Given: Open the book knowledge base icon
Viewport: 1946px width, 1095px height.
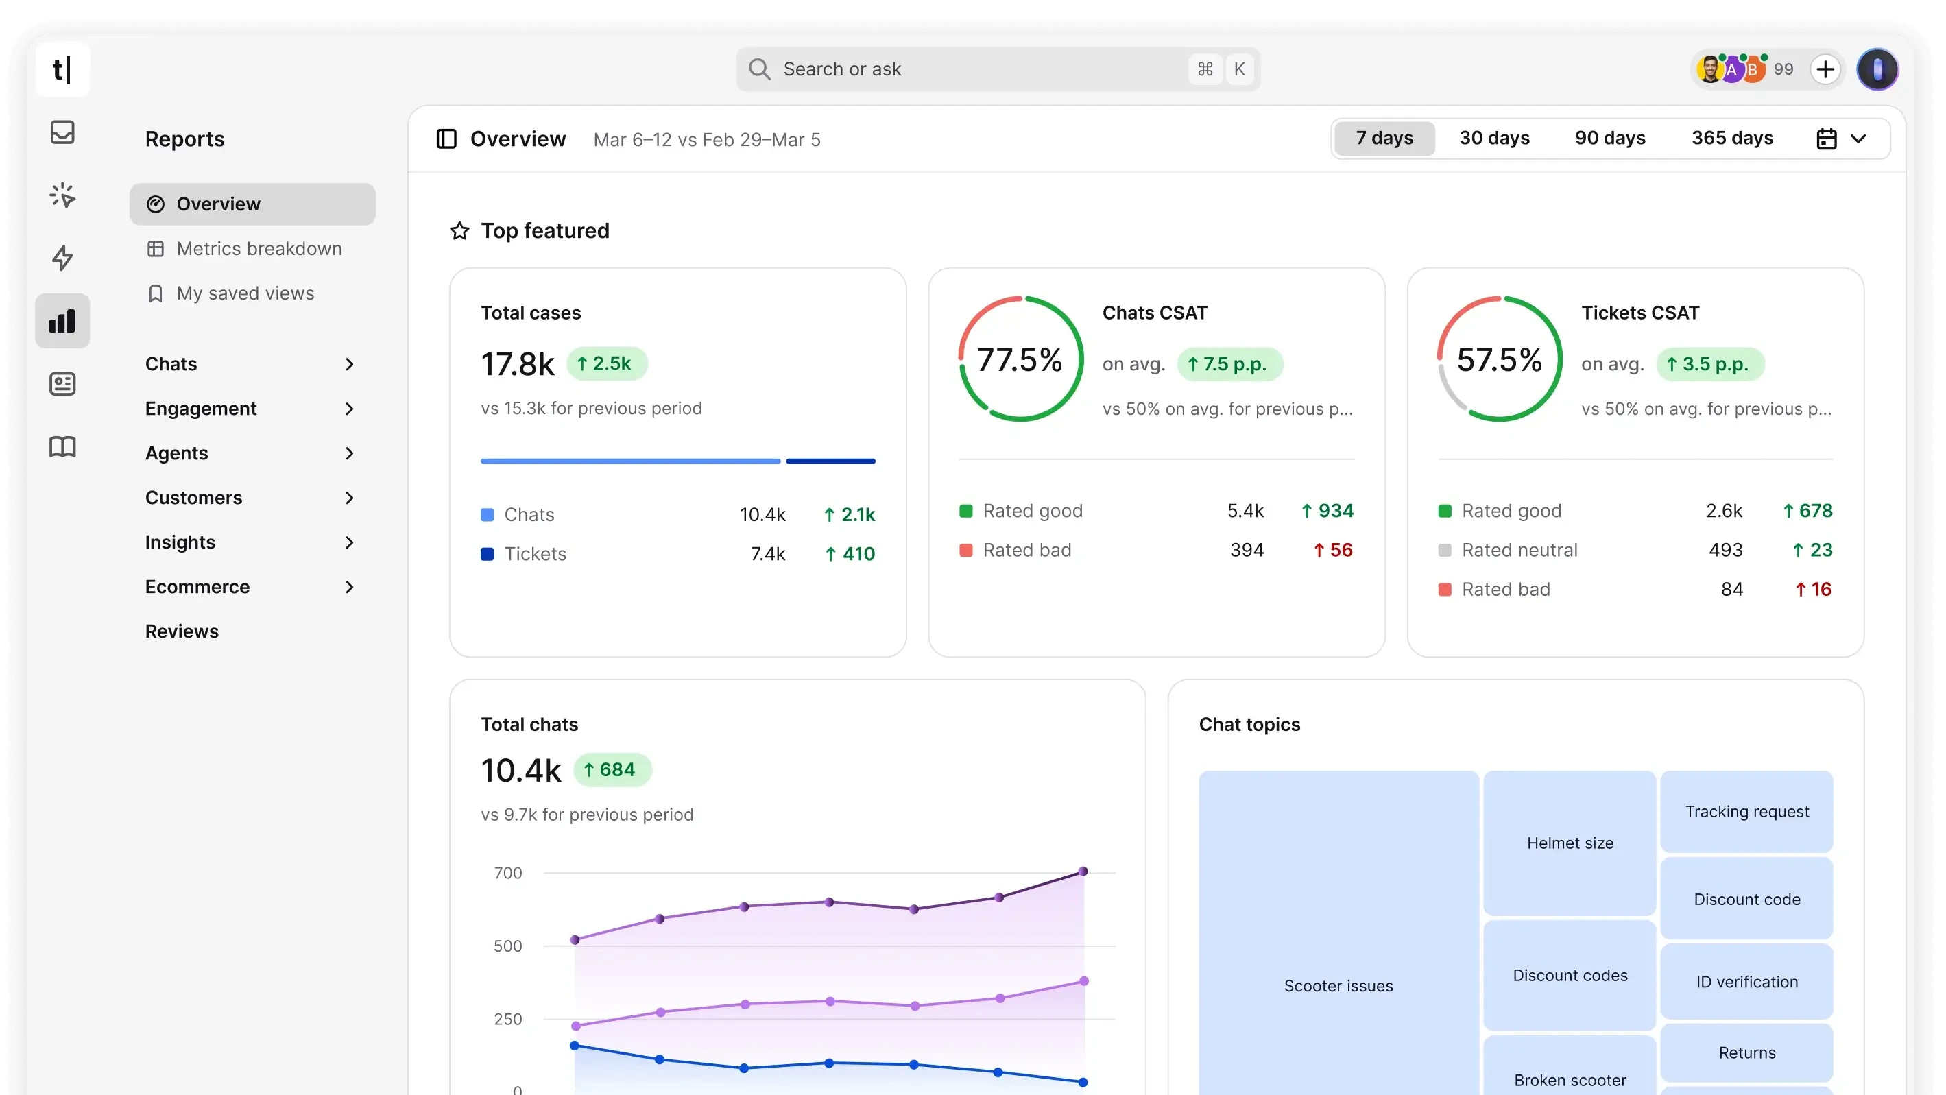Looking at the screenshot, I should [x=62, y=446].
